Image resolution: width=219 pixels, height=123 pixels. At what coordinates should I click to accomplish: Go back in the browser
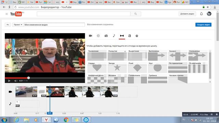click(4, 7)
